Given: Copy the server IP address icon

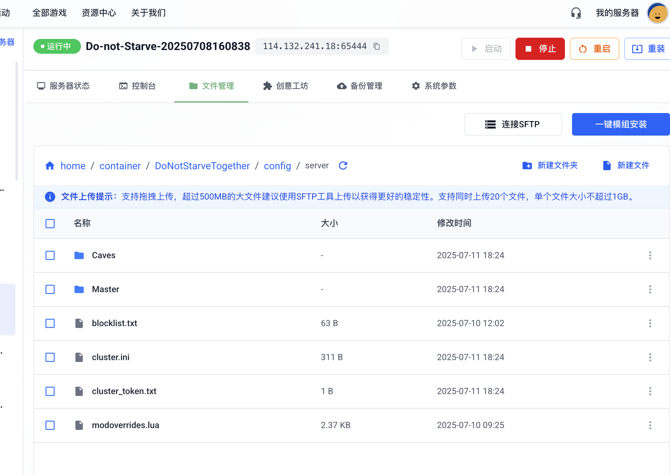Looking at the screenshot, I should point(376,46).
